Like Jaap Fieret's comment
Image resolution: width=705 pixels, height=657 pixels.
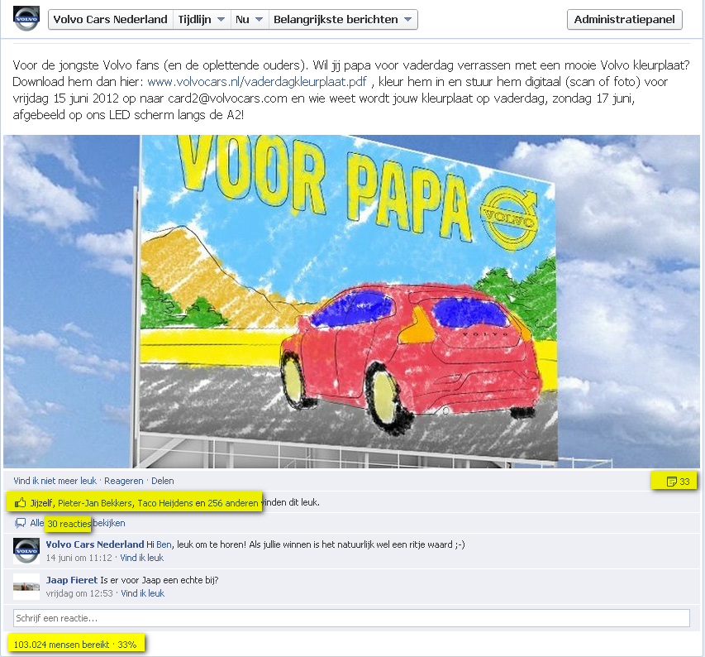pyautogui.click(x=142, y=593)
